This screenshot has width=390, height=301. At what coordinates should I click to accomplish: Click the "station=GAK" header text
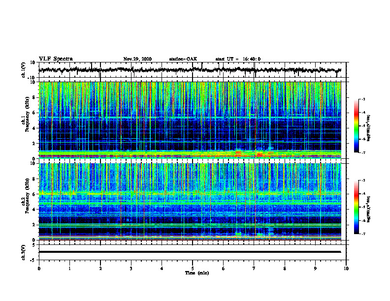click(183, 59)
